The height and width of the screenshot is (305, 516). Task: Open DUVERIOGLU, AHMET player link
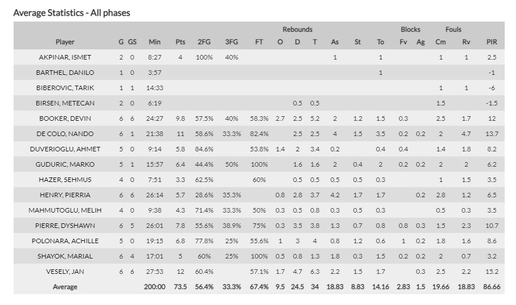click(65, 149)
